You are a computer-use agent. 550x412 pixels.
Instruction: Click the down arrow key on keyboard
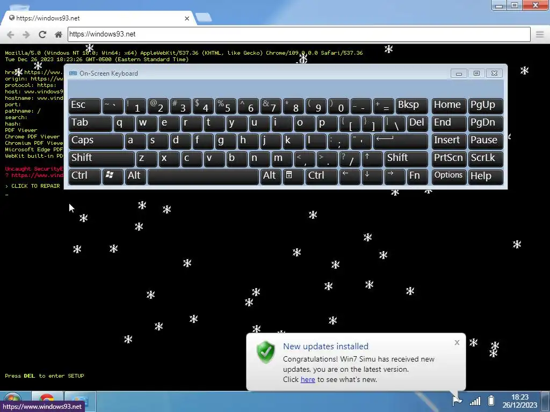point(372,176)
